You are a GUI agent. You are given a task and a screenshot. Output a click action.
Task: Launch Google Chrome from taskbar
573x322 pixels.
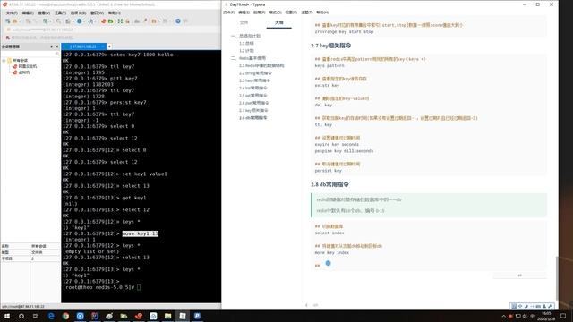[x=65, y=316]
